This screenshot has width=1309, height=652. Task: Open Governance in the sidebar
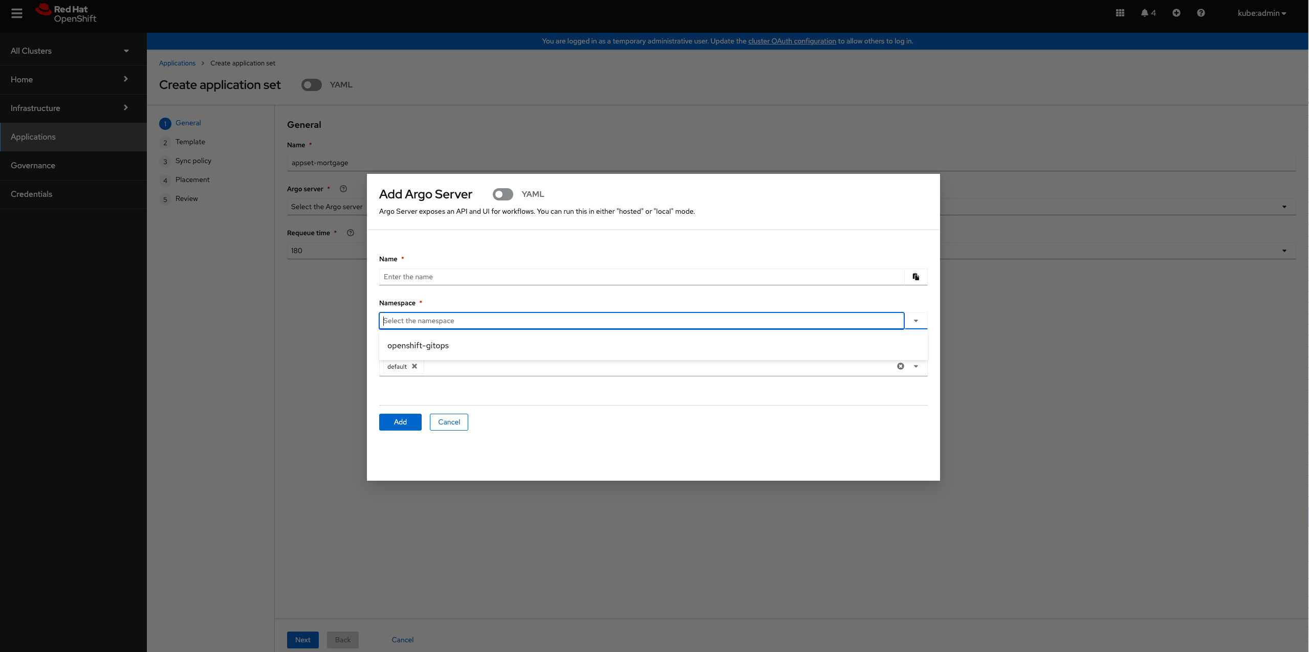coord(33,165)
